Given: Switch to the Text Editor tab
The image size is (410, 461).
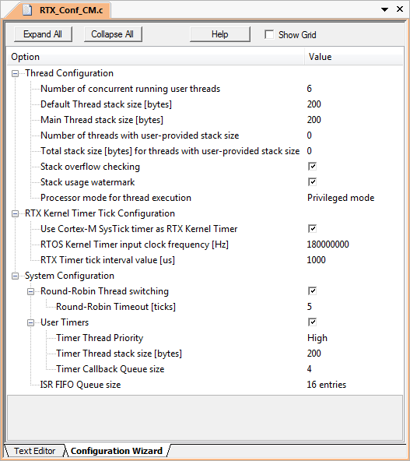Looking at the screenshot, I should coord(35,451).
